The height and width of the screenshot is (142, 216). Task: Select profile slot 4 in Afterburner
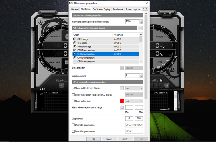pyautogui.click(x=156, y=86)
